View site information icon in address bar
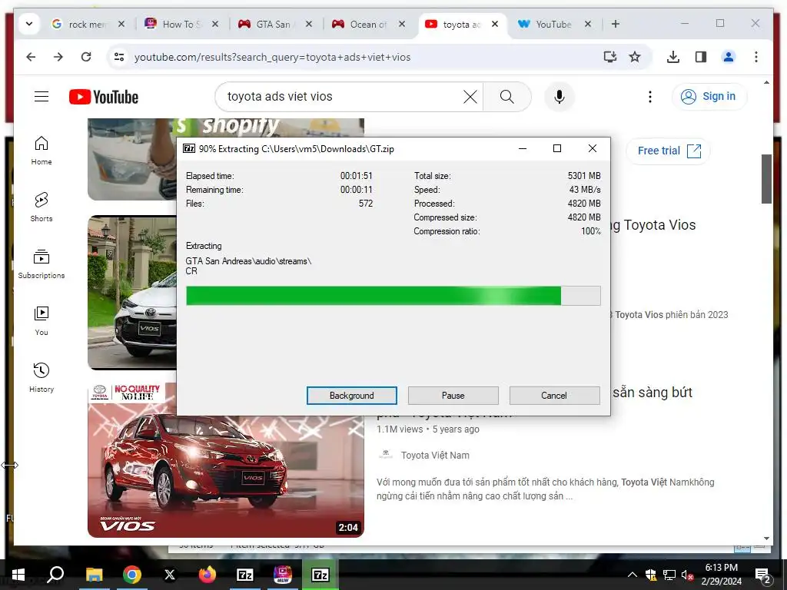The width and height of the screenshot is (787, 590). [x=119, y=57]
